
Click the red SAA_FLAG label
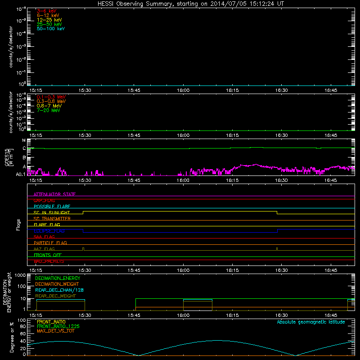tap(44, 237)
